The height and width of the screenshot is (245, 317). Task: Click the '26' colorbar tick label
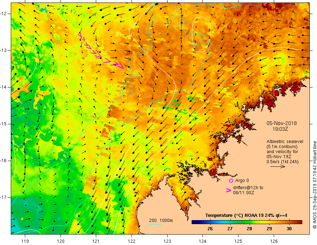210,229
